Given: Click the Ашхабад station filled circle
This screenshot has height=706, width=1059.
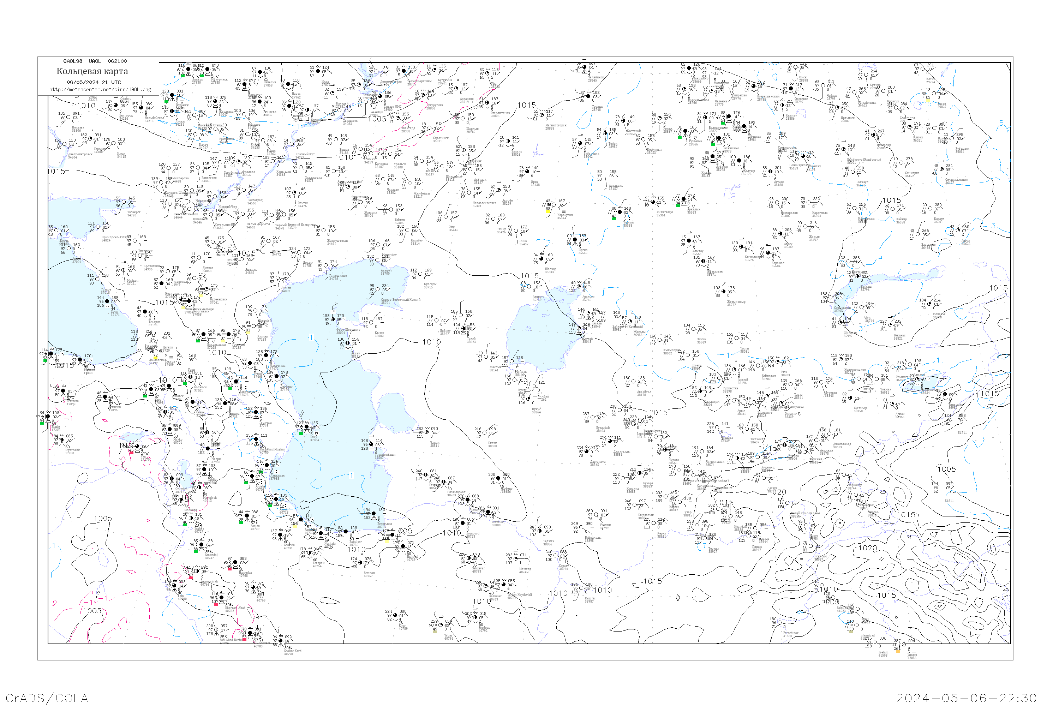Looking at the screenshot, I should [x=488, y=512].
